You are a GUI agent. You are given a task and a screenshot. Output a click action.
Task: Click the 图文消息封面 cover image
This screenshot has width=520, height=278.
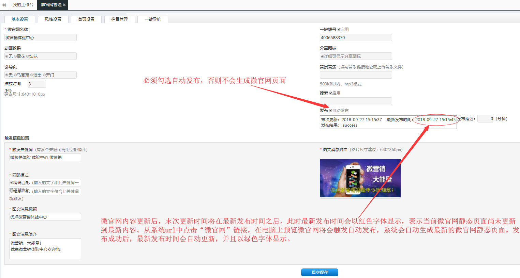360,178
